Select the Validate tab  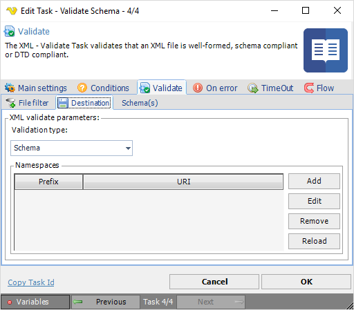[x=162, y=88]
